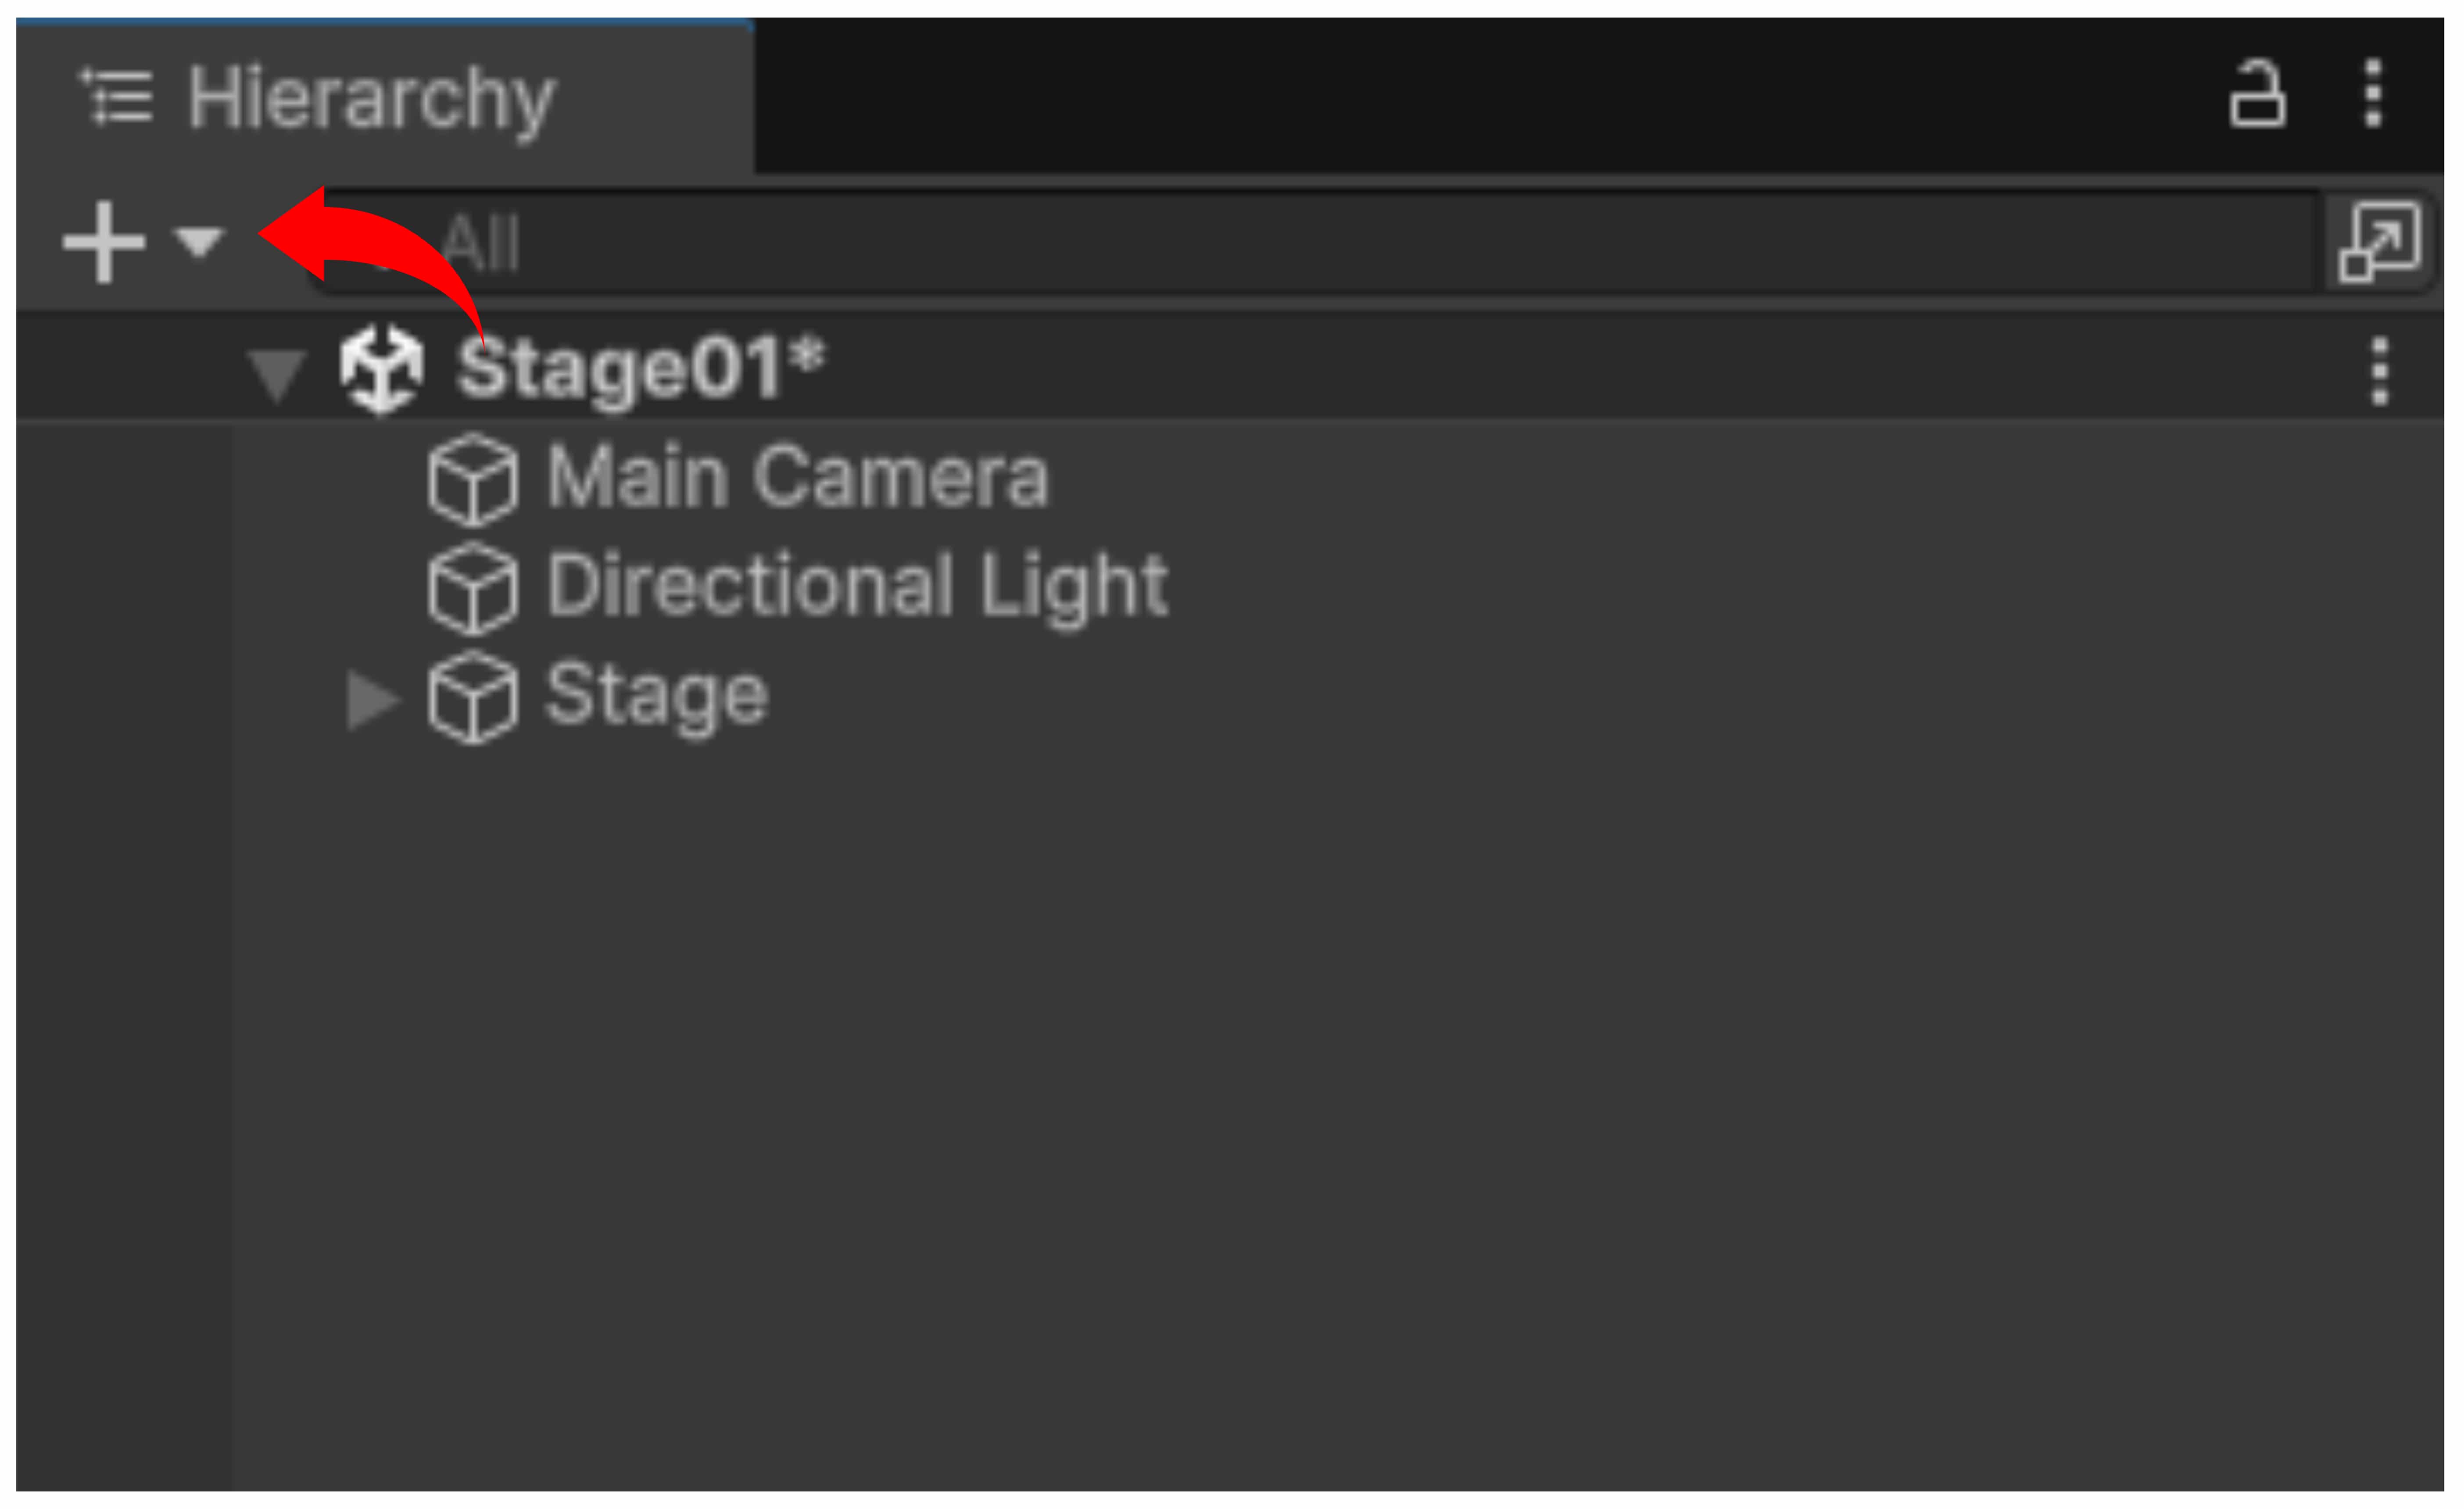The width and height of the screenshot is (2464, 1509).
Task: Select the Directional Light object
Action: click(x=857, y=586)
